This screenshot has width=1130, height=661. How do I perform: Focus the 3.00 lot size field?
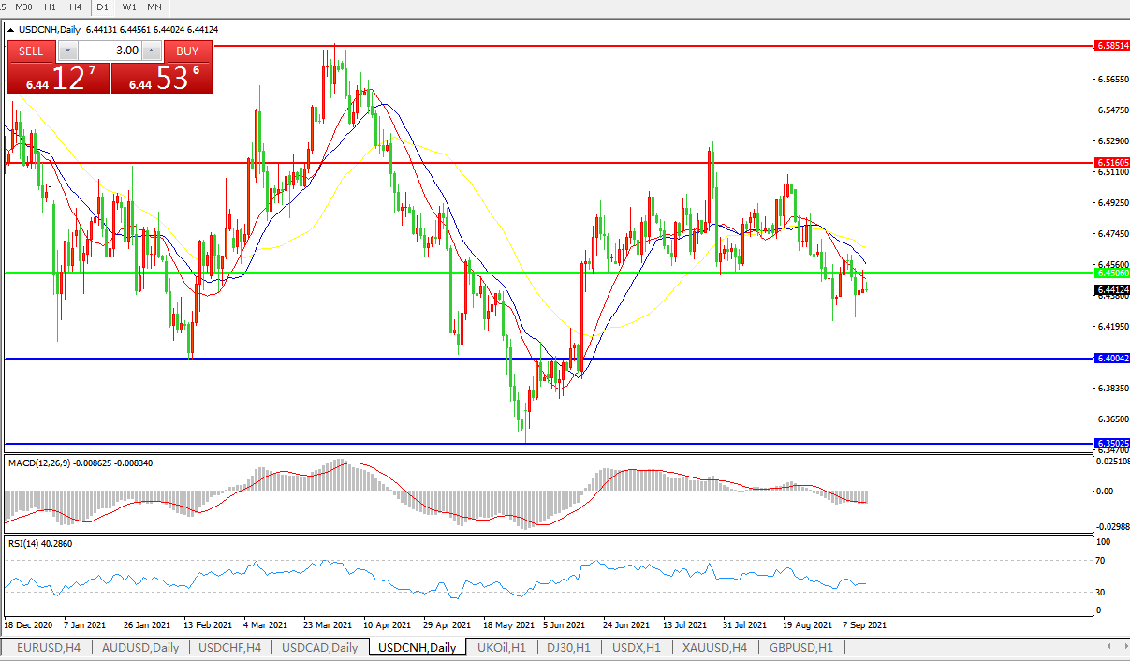click(109, 51)
